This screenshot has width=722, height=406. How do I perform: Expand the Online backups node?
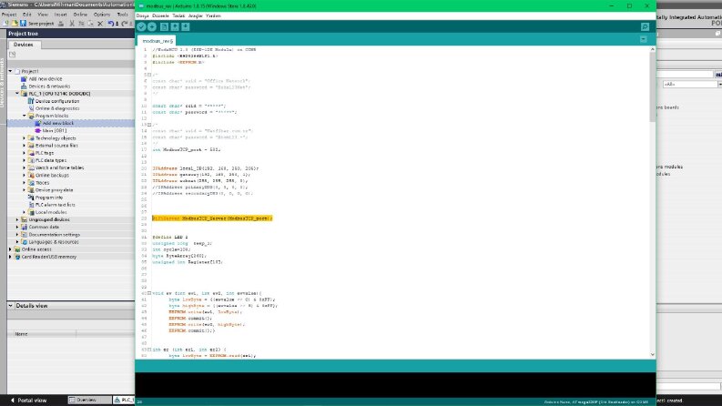coord(25,175)
